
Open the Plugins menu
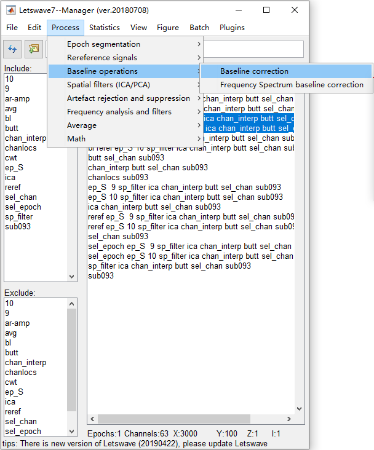232,28
